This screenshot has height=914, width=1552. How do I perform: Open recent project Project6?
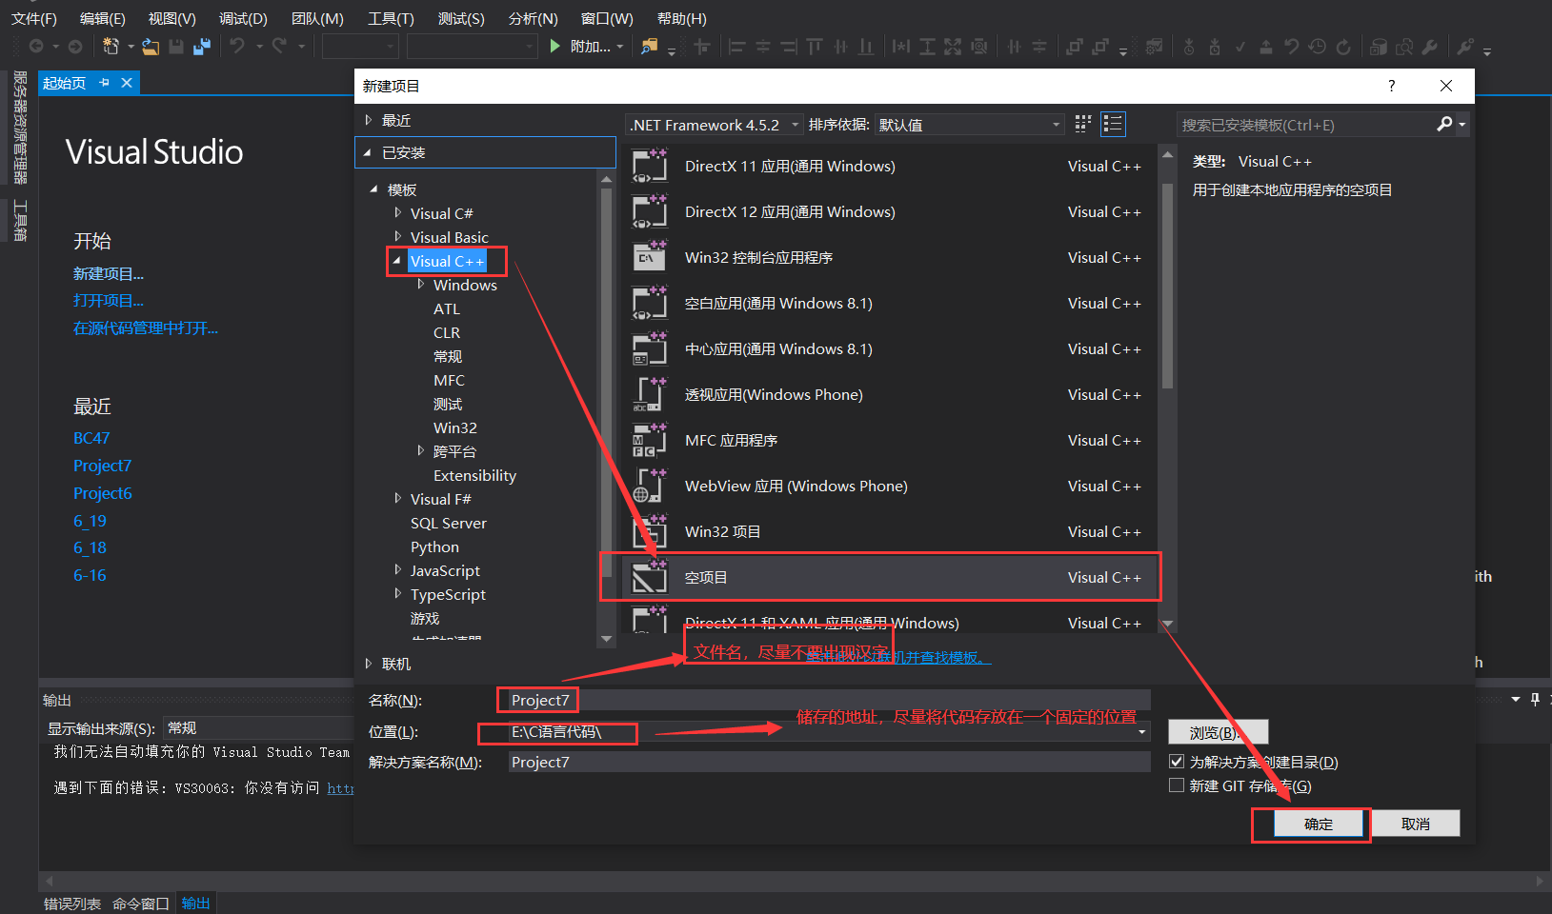click(103, 493)
